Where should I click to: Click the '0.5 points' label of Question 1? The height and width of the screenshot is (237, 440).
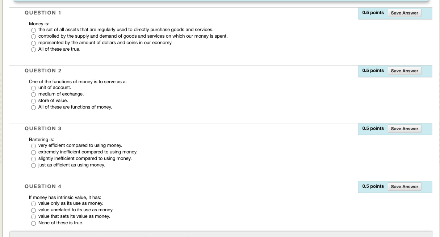[373, 13]
